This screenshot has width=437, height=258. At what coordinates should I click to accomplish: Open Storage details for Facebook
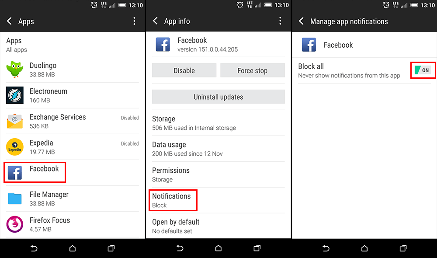(x=218, y=123)
